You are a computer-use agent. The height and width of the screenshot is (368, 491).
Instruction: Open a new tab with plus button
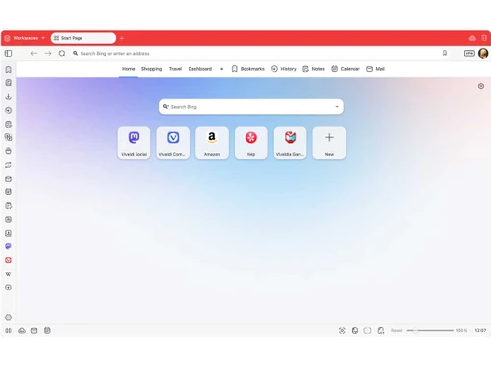click(x=122, y=38)
